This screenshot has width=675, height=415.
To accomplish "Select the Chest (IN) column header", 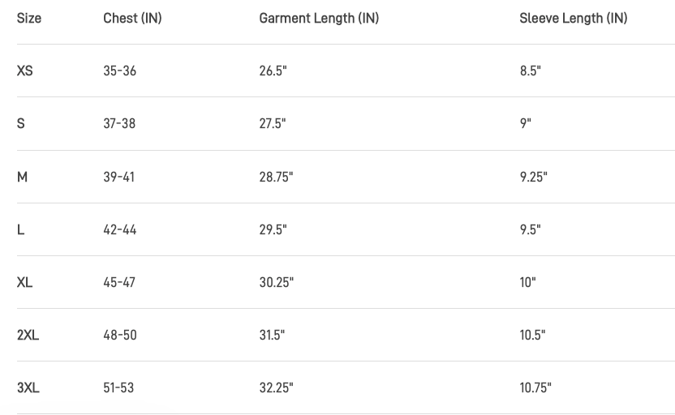I will tap(132, 19).
